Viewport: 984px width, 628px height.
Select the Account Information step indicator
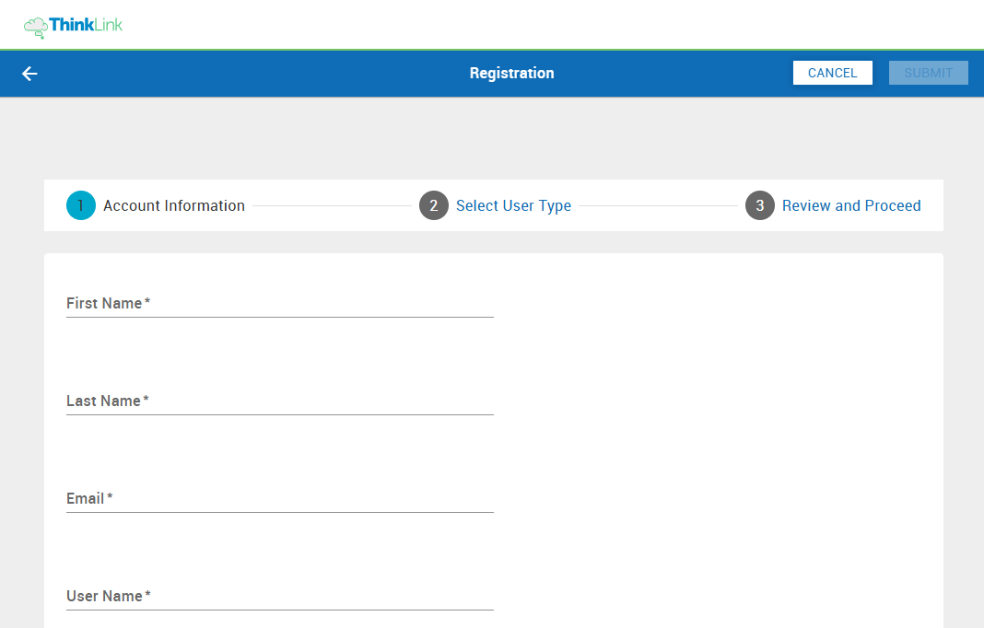pos(173,205)
